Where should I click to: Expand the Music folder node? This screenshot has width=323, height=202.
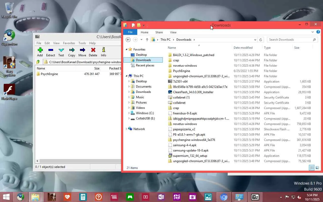pyautogui.click(x=129, y=97)
